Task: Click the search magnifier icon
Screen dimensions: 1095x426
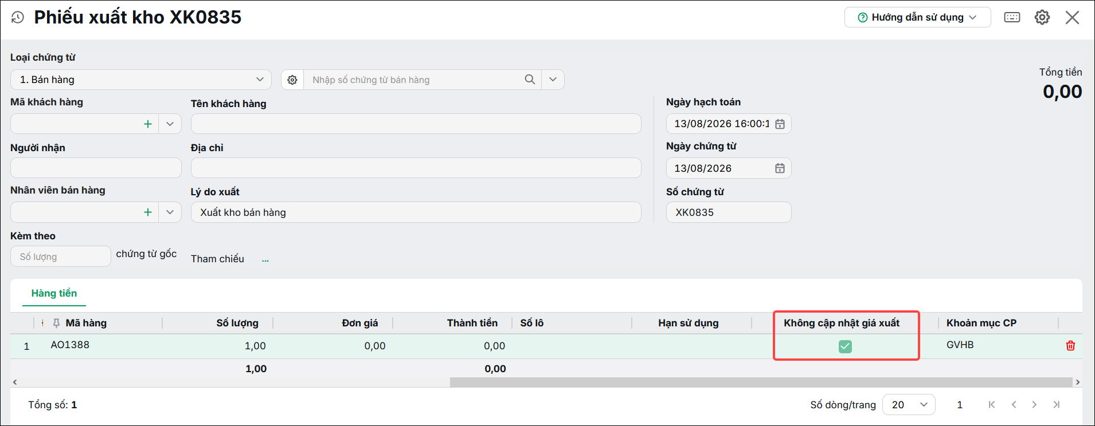Action: [x=530, y=80]
